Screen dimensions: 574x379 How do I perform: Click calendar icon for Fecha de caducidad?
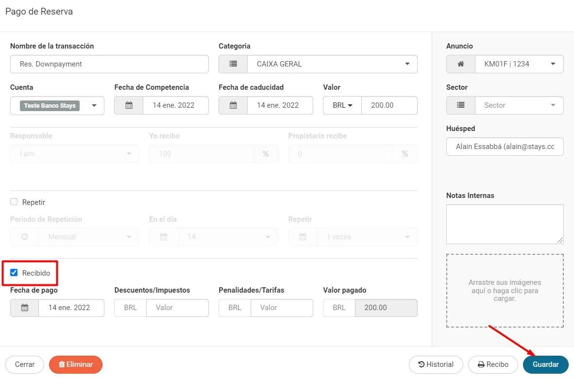pos(233,105)
